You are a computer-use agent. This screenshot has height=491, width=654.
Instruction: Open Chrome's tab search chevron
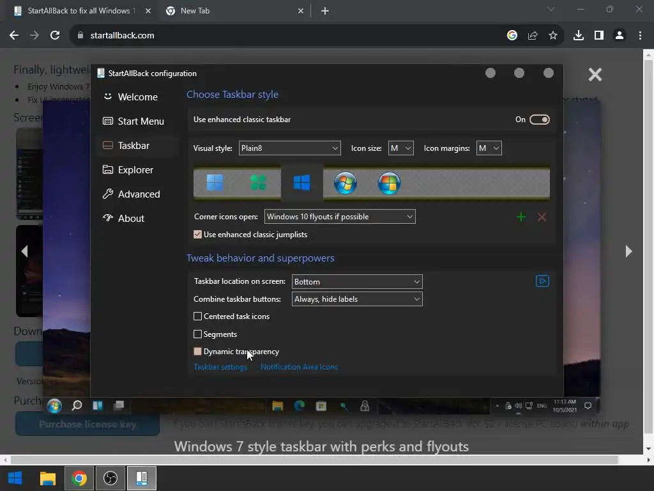coord(551,9)
